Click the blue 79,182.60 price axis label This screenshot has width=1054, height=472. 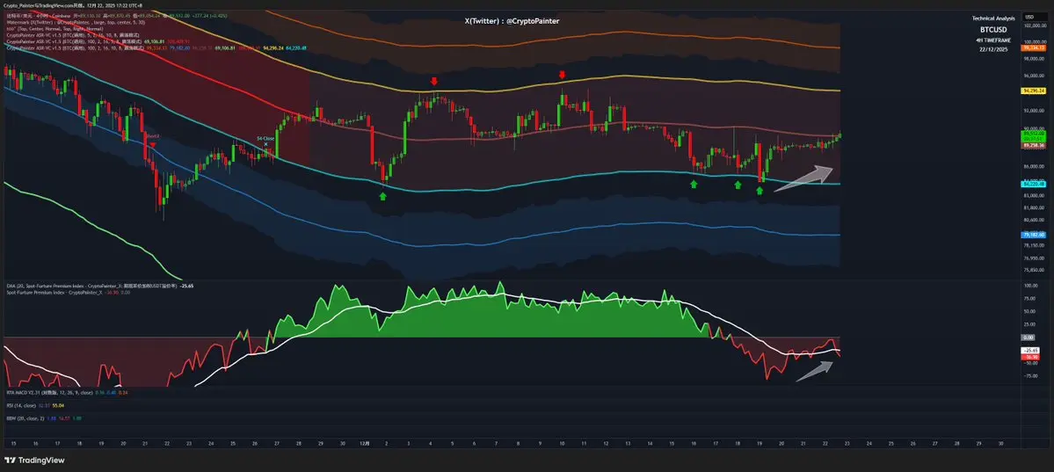point(1034,235)
